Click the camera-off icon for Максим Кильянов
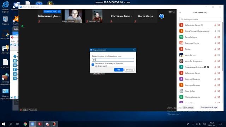 [x=219, y=97]
